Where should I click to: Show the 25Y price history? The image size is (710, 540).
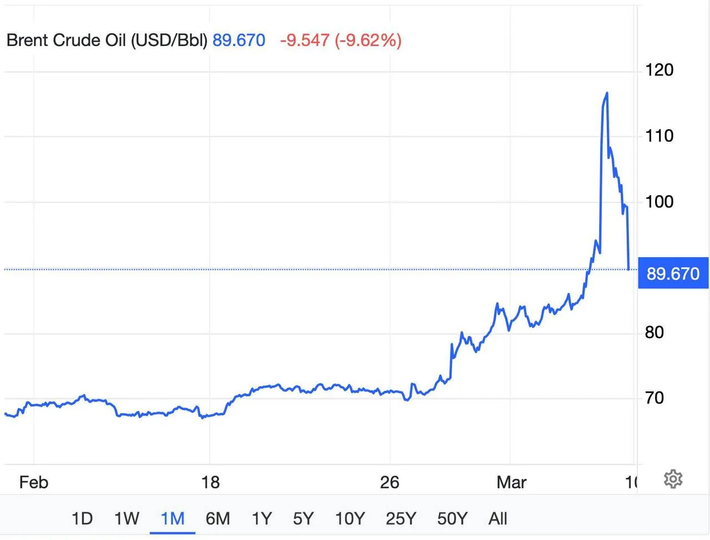(x=400, y=519)
